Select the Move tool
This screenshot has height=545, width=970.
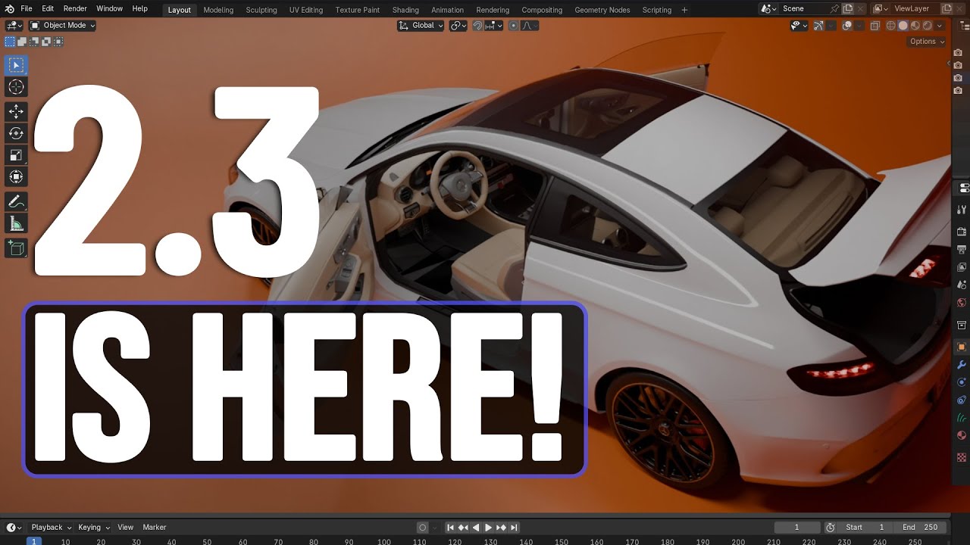click(16, 111)
